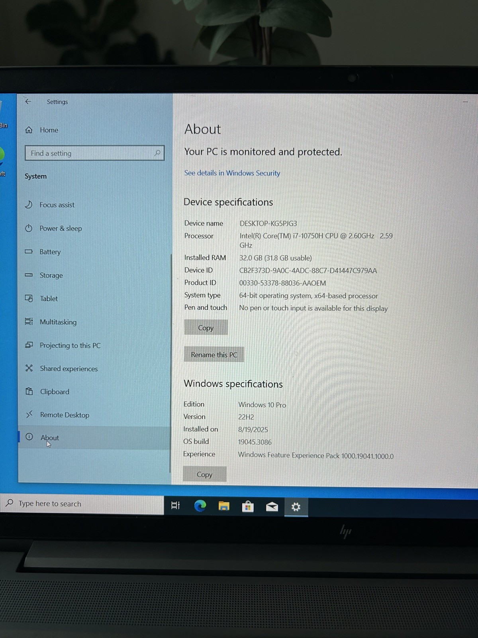Click the edition value Windows 10 Pro
Image resolution: width=478 pixels, height=638 pixels.
tap(262, 405)
